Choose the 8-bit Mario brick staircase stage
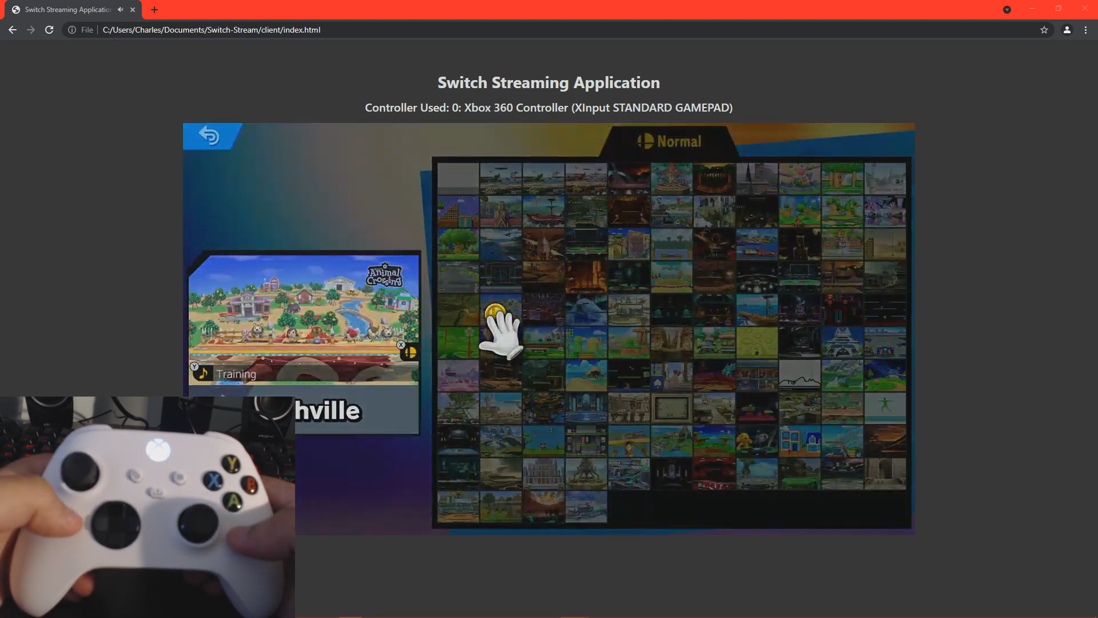Viewport: 1098px width, 618px height. point(458,212)
